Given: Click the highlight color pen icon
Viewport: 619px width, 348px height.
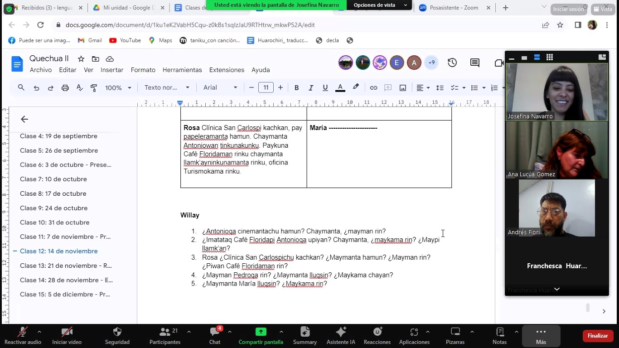Looking at the screenshot, I should (356, 87).
